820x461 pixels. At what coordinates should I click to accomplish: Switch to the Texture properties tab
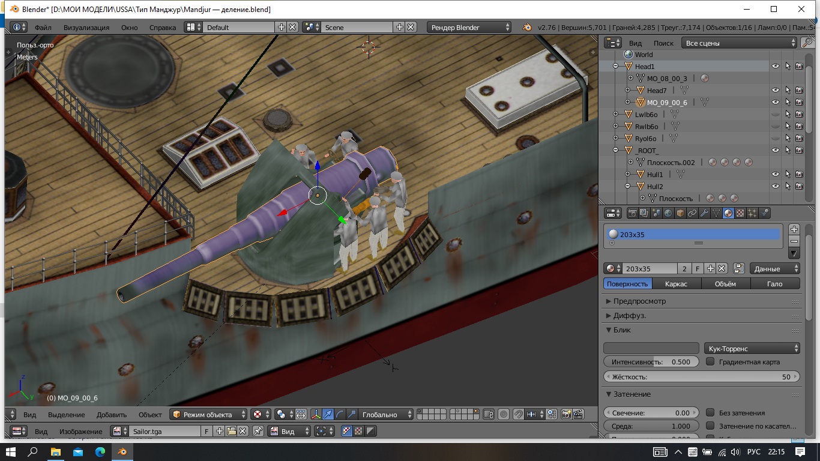point(740,213)
